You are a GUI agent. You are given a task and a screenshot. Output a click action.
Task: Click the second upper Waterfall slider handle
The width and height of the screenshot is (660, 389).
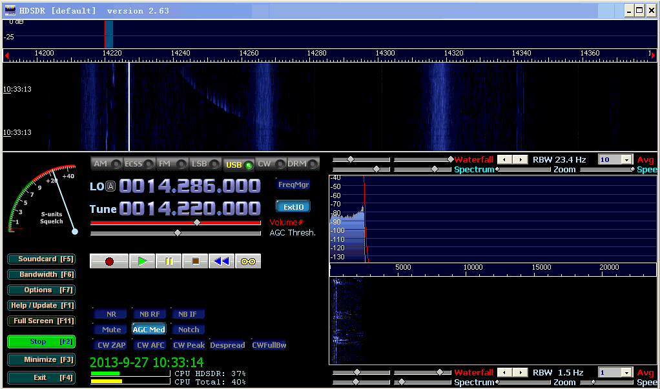point(450,159)
